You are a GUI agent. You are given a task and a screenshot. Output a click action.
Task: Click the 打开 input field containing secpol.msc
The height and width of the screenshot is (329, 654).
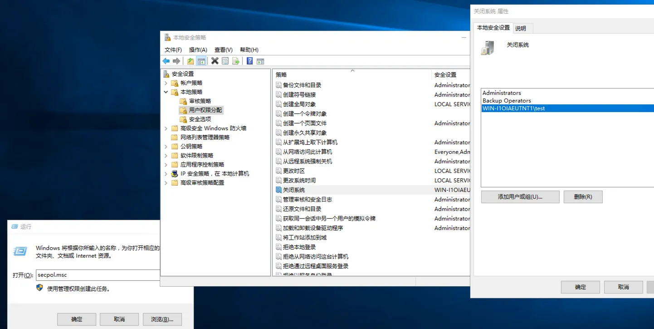click(98, 275)
